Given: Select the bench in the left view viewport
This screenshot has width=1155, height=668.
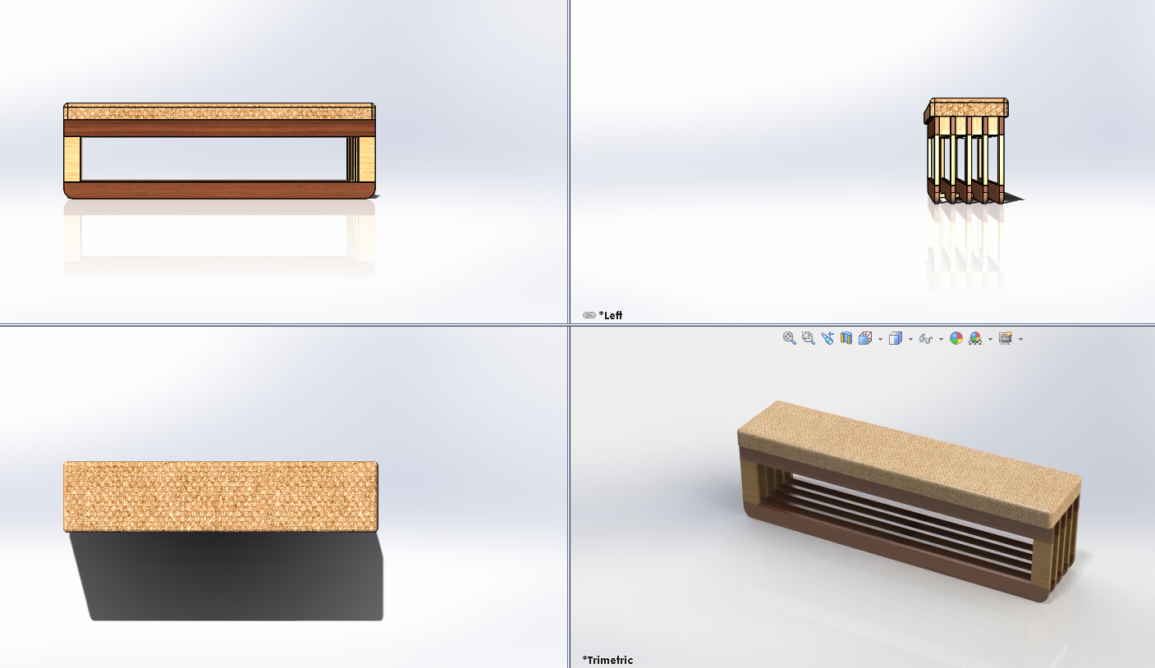Looking at the screenshot, I should pyautogui.click(x=967, y=152).
